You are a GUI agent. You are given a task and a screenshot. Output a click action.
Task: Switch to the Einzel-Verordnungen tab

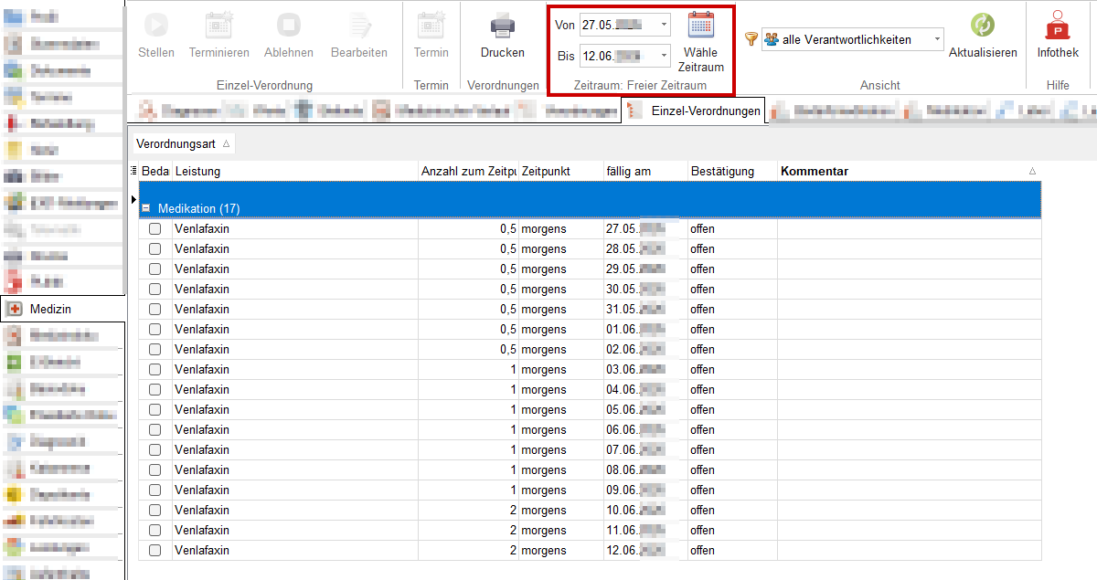693,111
